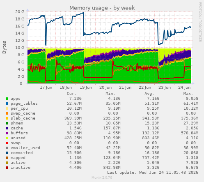Click the '18 Jun' x-axis label
The height and width of the screenshot is (182, 204).
(x=66, y=88)
